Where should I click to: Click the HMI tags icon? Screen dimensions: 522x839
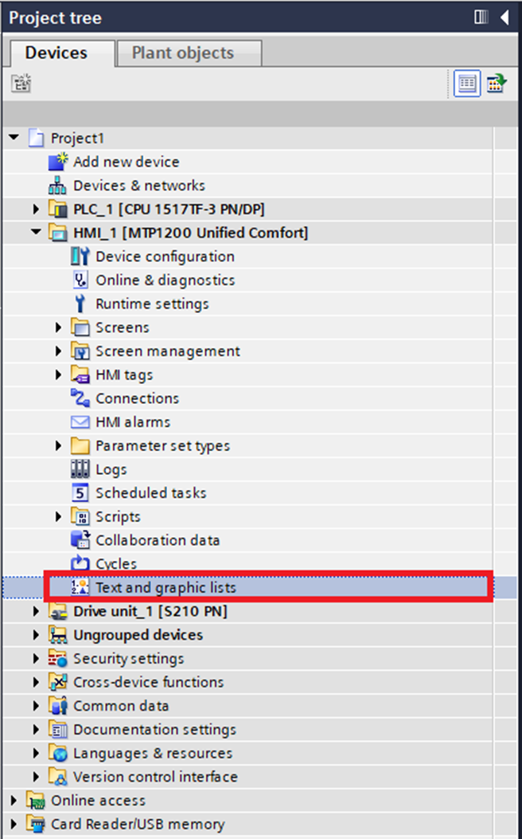(x=80, y=374)
